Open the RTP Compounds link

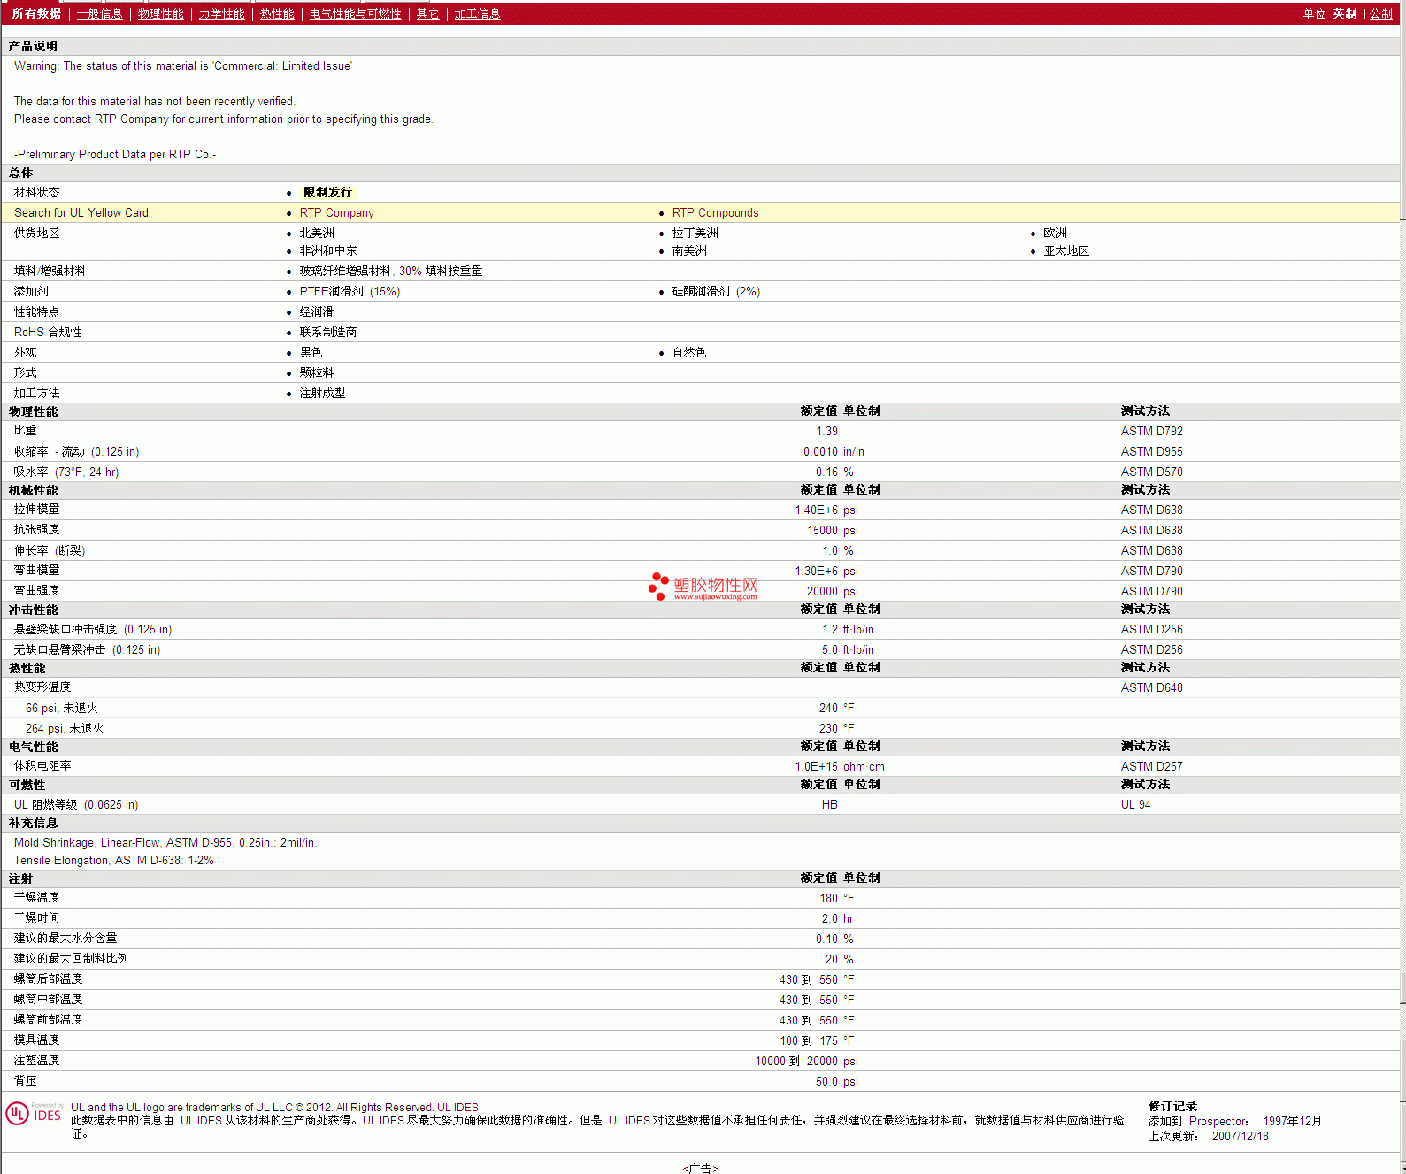[x=715, y=213]
